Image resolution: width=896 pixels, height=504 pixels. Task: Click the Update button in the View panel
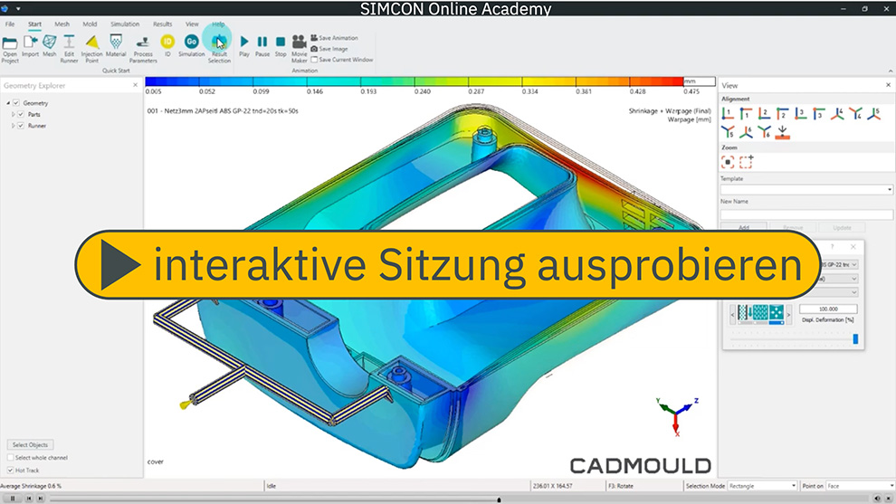[842, 227]
